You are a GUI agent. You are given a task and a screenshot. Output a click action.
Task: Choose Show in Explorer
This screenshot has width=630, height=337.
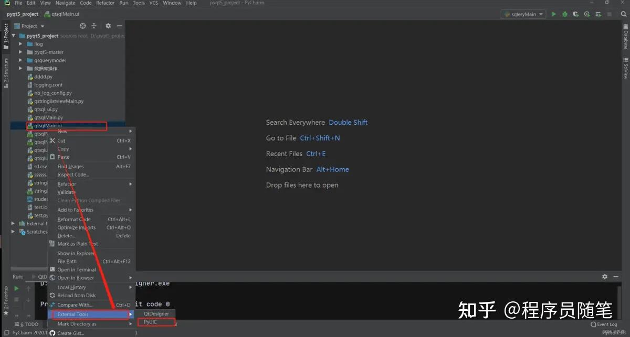[91, 253]
